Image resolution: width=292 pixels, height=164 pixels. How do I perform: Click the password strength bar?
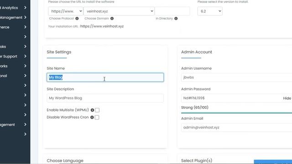[236, 113]
